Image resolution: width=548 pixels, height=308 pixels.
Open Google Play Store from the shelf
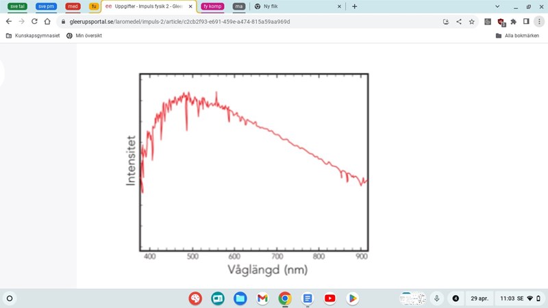[x=353, y=298]
